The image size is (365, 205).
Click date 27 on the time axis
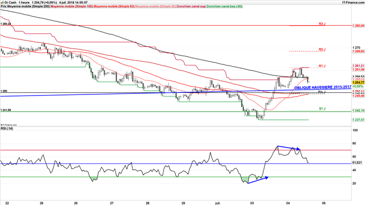(112, 203)
